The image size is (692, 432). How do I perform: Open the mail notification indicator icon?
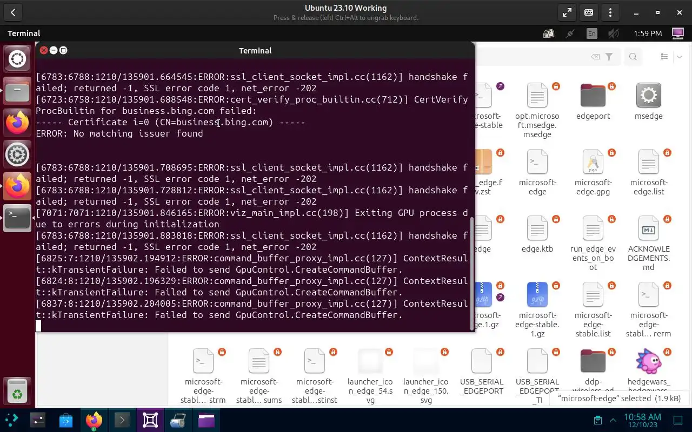point(549,33)
